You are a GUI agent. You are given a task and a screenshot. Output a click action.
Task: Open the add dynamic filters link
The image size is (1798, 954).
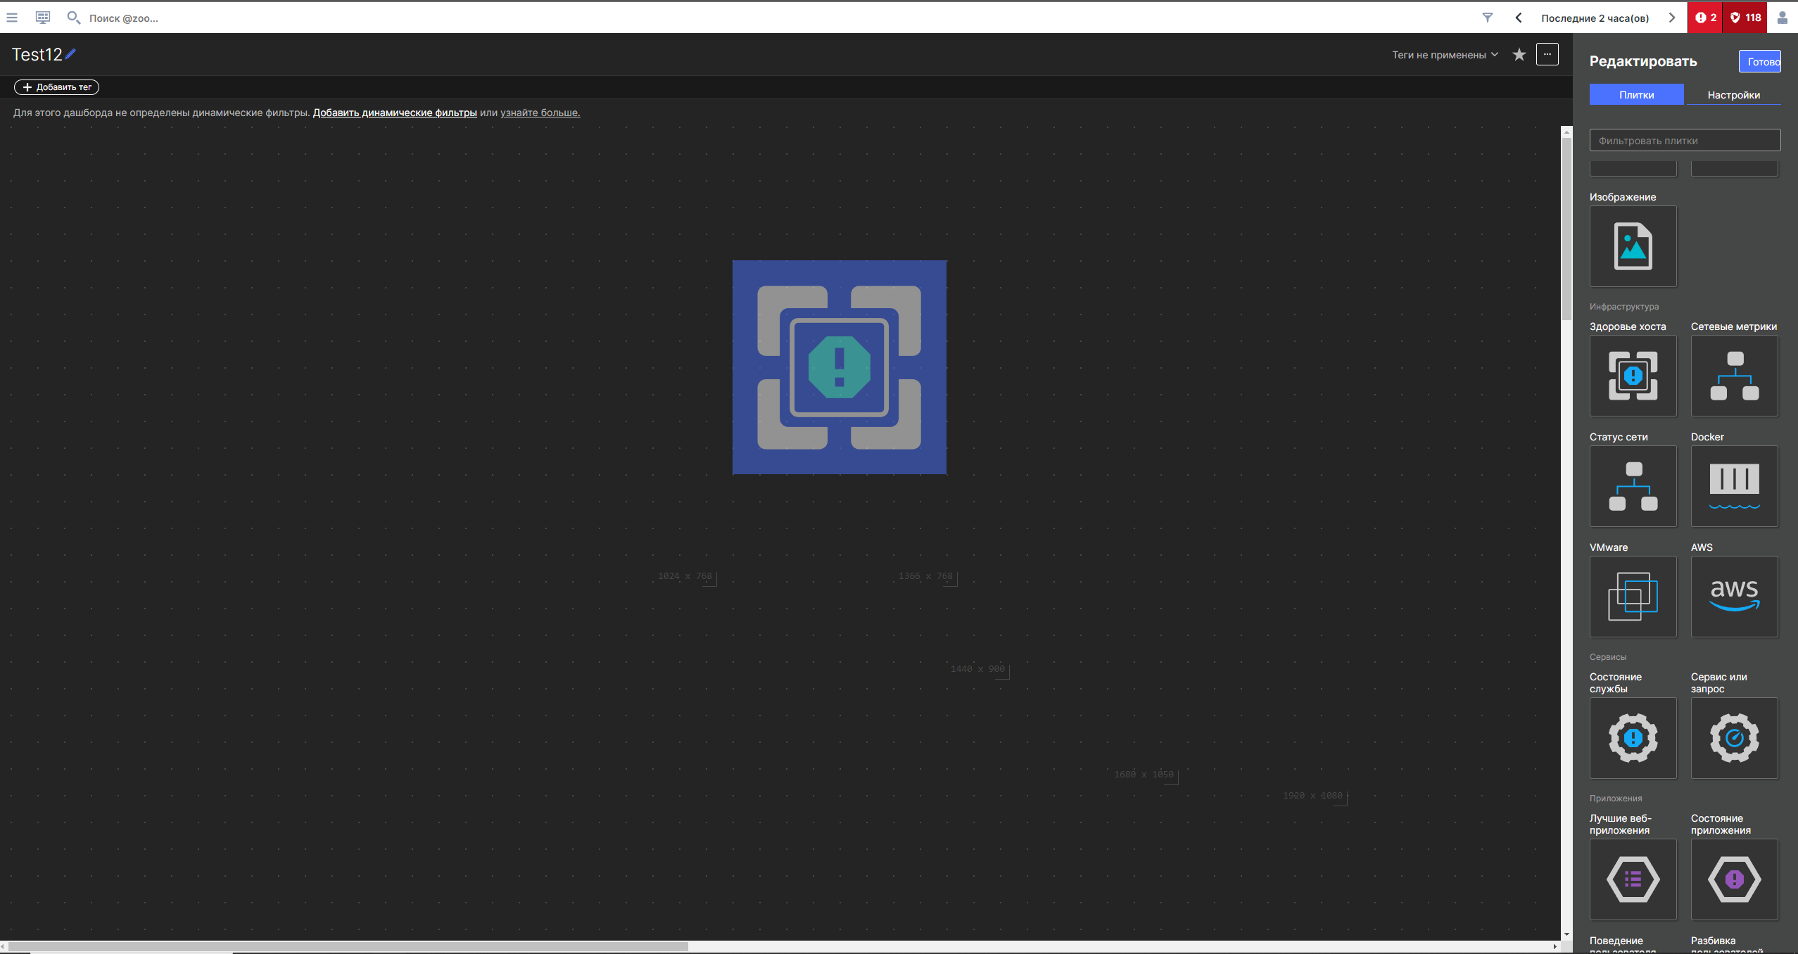[x=395, y=113]
